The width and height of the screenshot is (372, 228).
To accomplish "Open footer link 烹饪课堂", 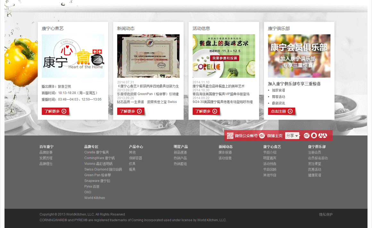I will [315, 164].
